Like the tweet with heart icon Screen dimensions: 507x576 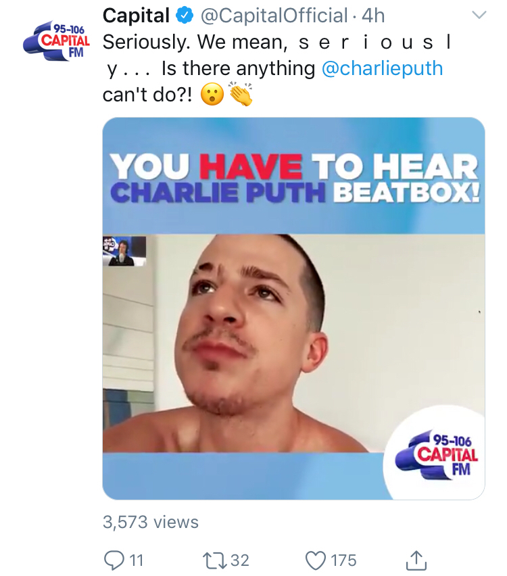click(316, 560)
